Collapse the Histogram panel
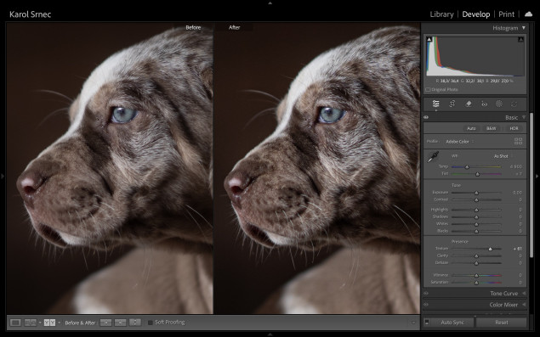 [524, 28]
